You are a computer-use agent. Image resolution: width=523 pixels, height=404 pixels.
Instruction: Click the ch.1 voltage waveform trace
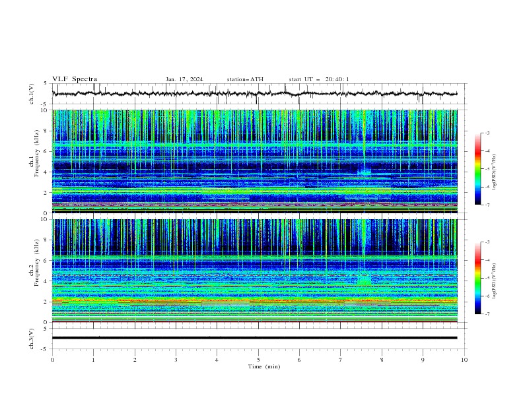click(254, 94)
